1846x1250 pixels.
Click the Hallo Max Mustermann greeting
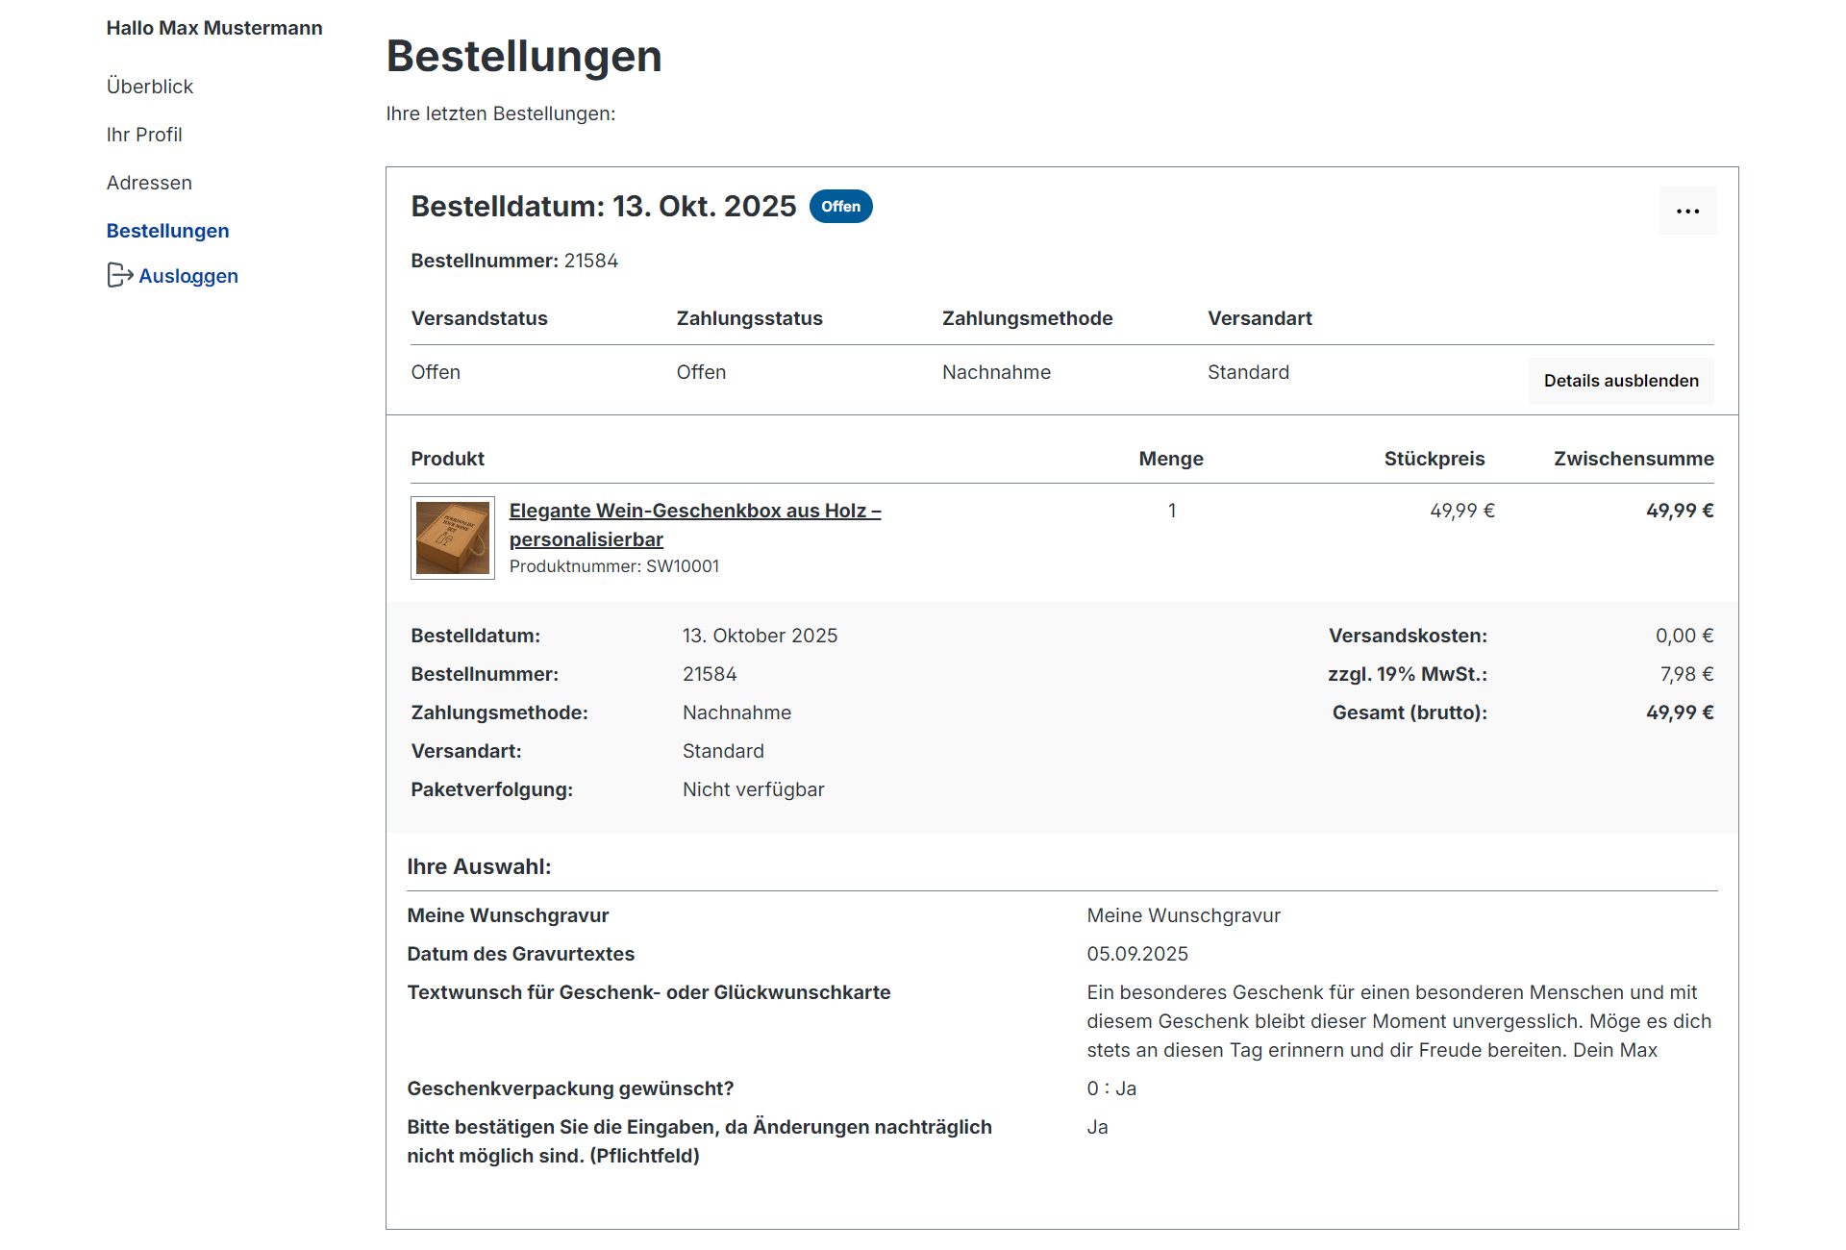pos(214,28)
